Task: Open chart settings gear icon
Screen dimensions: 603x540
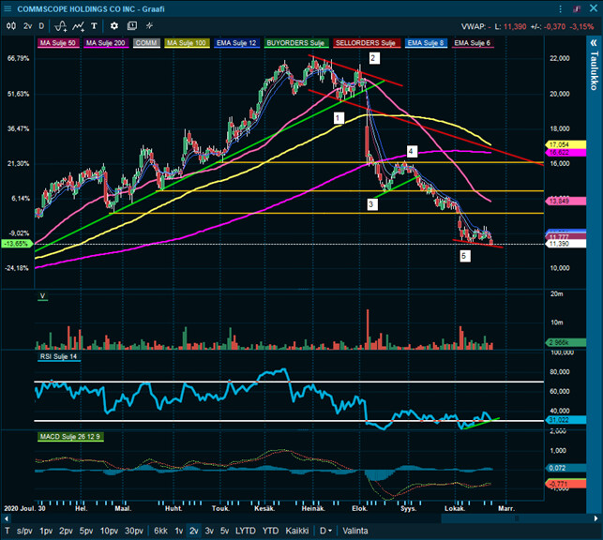Action: point(114,25)
